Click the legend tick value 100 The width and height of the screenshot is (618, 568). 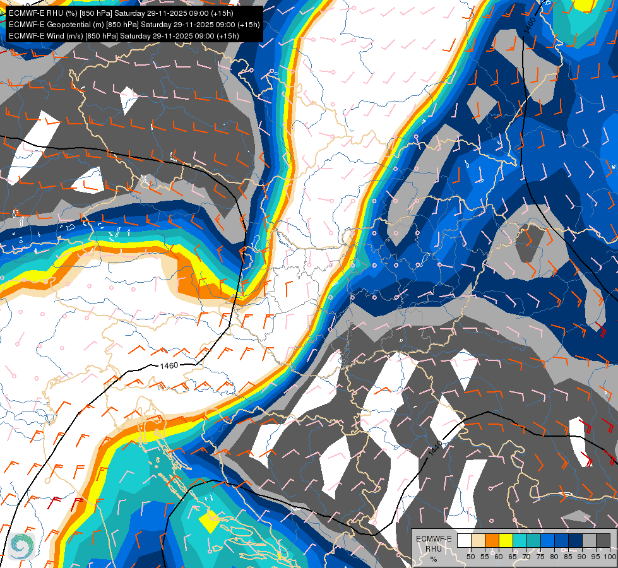[610, 557]
